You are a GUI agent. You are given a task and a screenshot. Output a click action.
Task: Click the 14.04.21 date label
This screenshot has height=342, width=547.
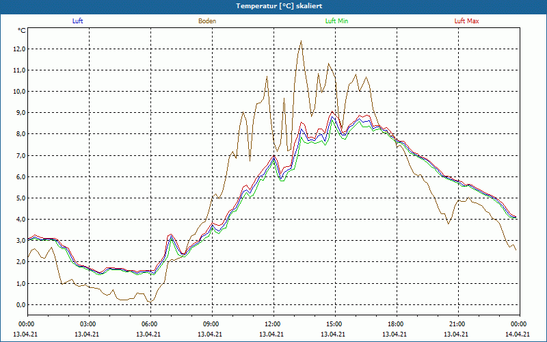[518, 334]
